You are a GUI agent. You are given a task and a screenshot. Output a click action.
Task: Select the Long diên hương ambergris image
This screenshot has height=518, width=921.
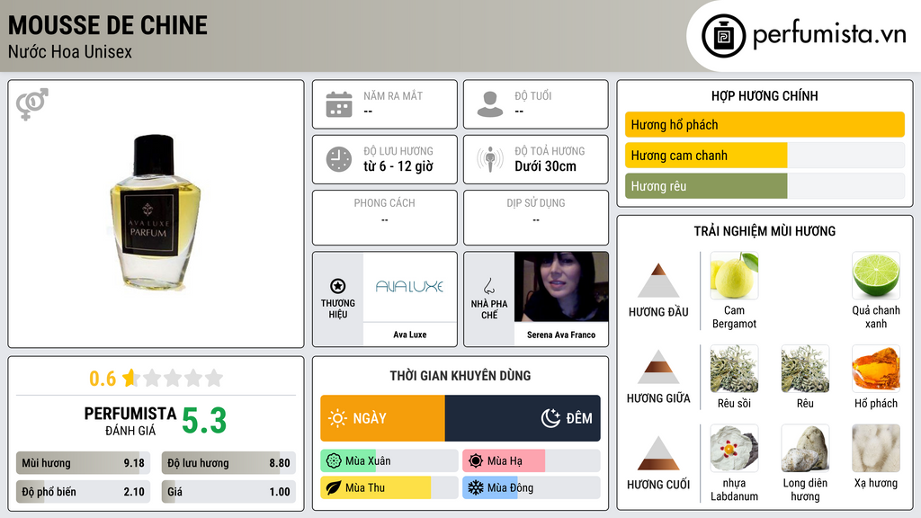point(805,449)
